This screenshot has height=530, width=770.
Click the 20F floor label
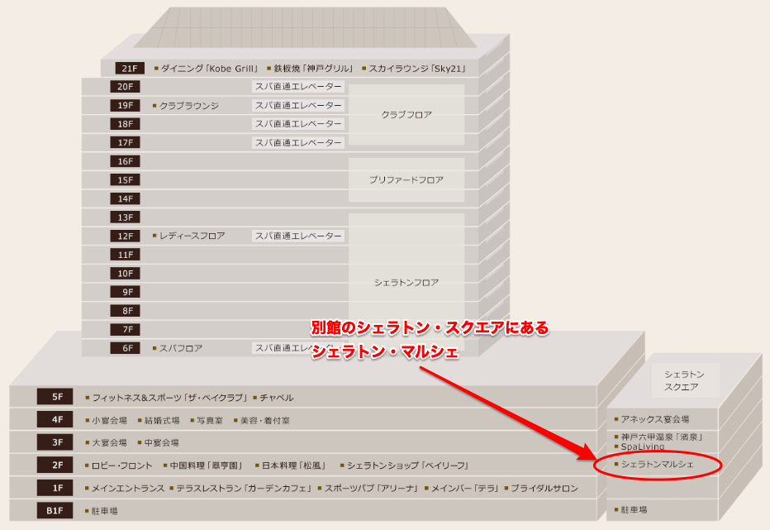pyautogui.click(x=126, y=87)
